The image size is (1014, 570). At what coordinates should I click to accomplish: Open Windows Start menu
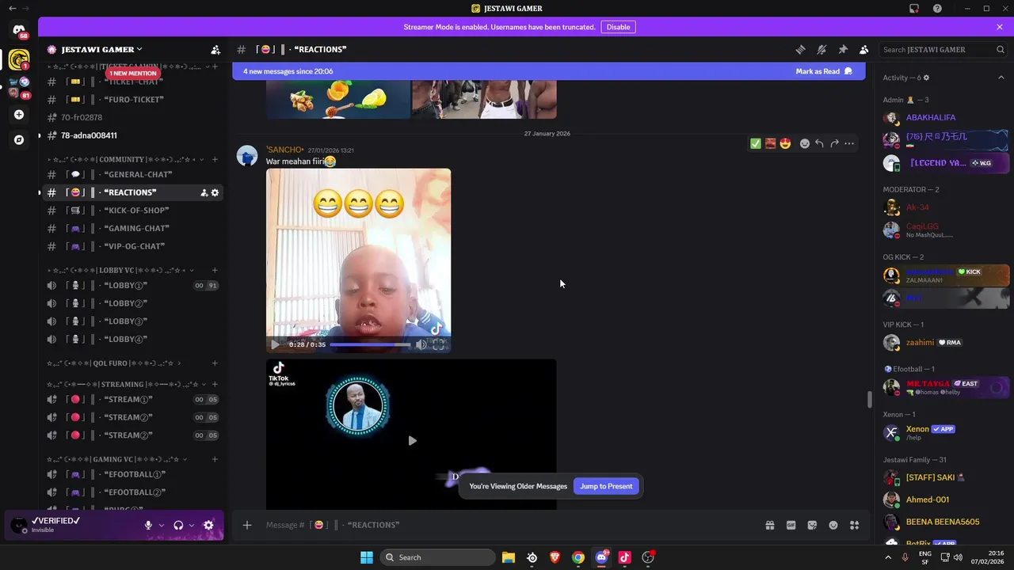(367, 557)
